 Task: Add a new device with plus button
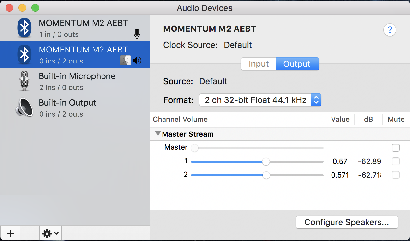[10, 233]
